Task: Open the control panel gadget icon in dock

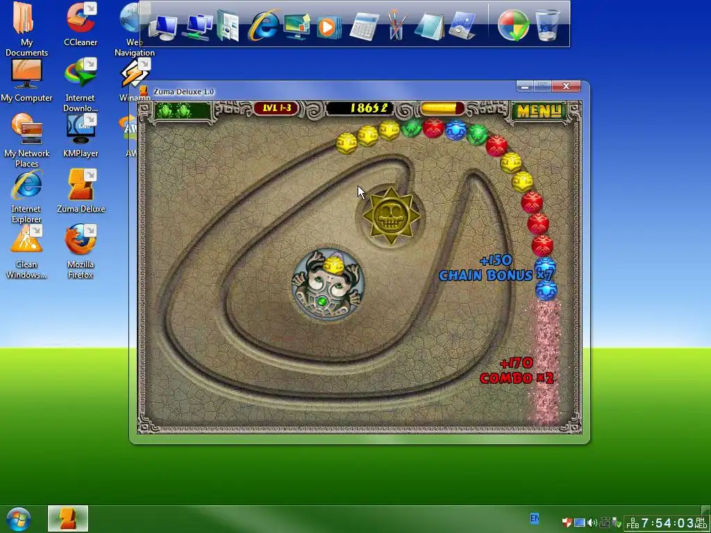Action: (462, 26)
